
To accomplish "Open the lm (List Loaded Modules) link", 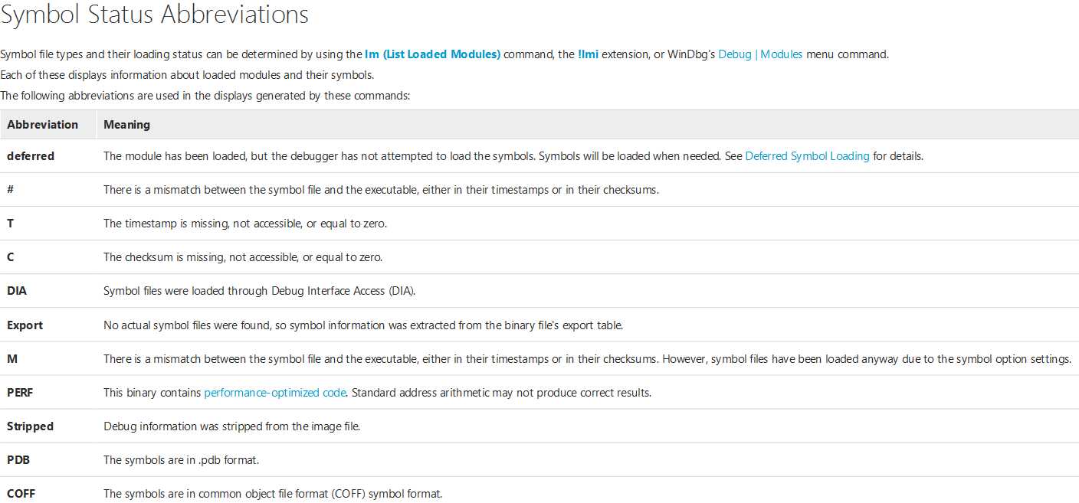I will [x=432, y=54].
